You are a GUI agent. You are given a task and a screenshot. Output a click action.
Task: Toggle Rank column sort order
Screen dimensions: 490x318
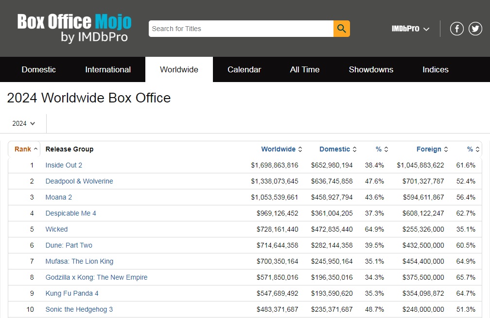[x=26, y=149]
